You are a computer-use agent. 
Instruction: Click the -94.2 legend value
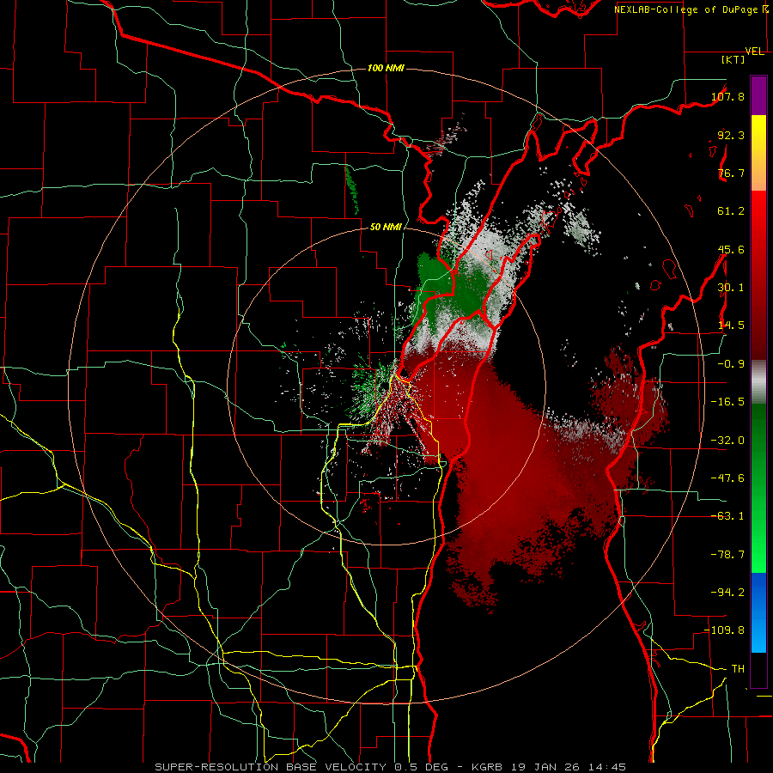pos(727,593)
